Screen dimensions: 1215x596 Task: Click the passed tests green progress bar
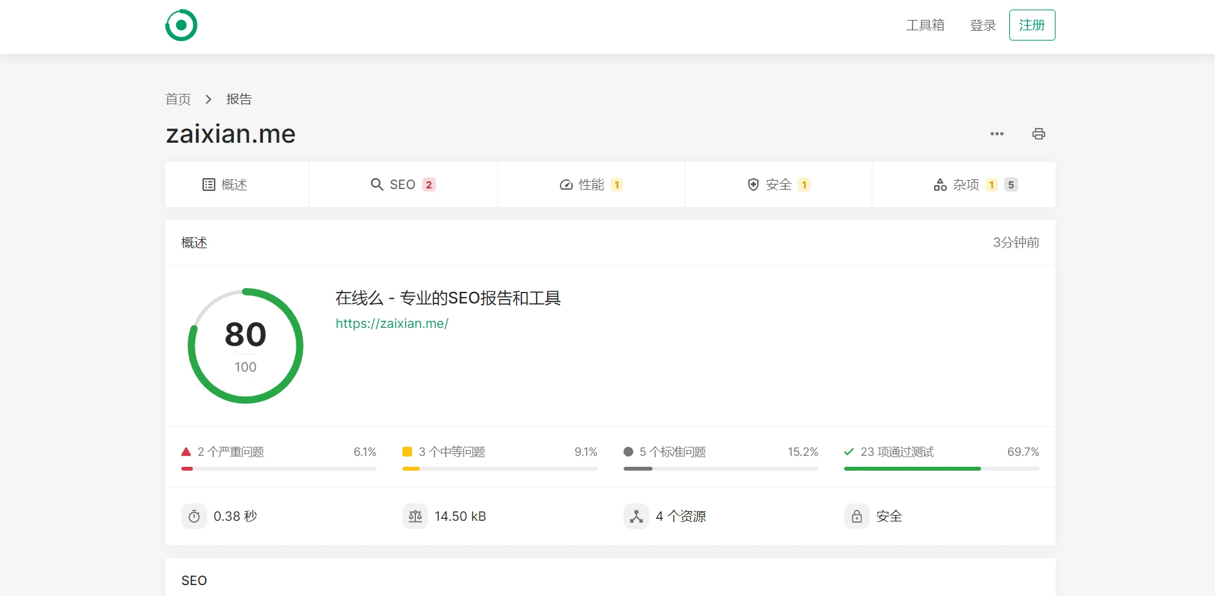(x=912, y=469)
